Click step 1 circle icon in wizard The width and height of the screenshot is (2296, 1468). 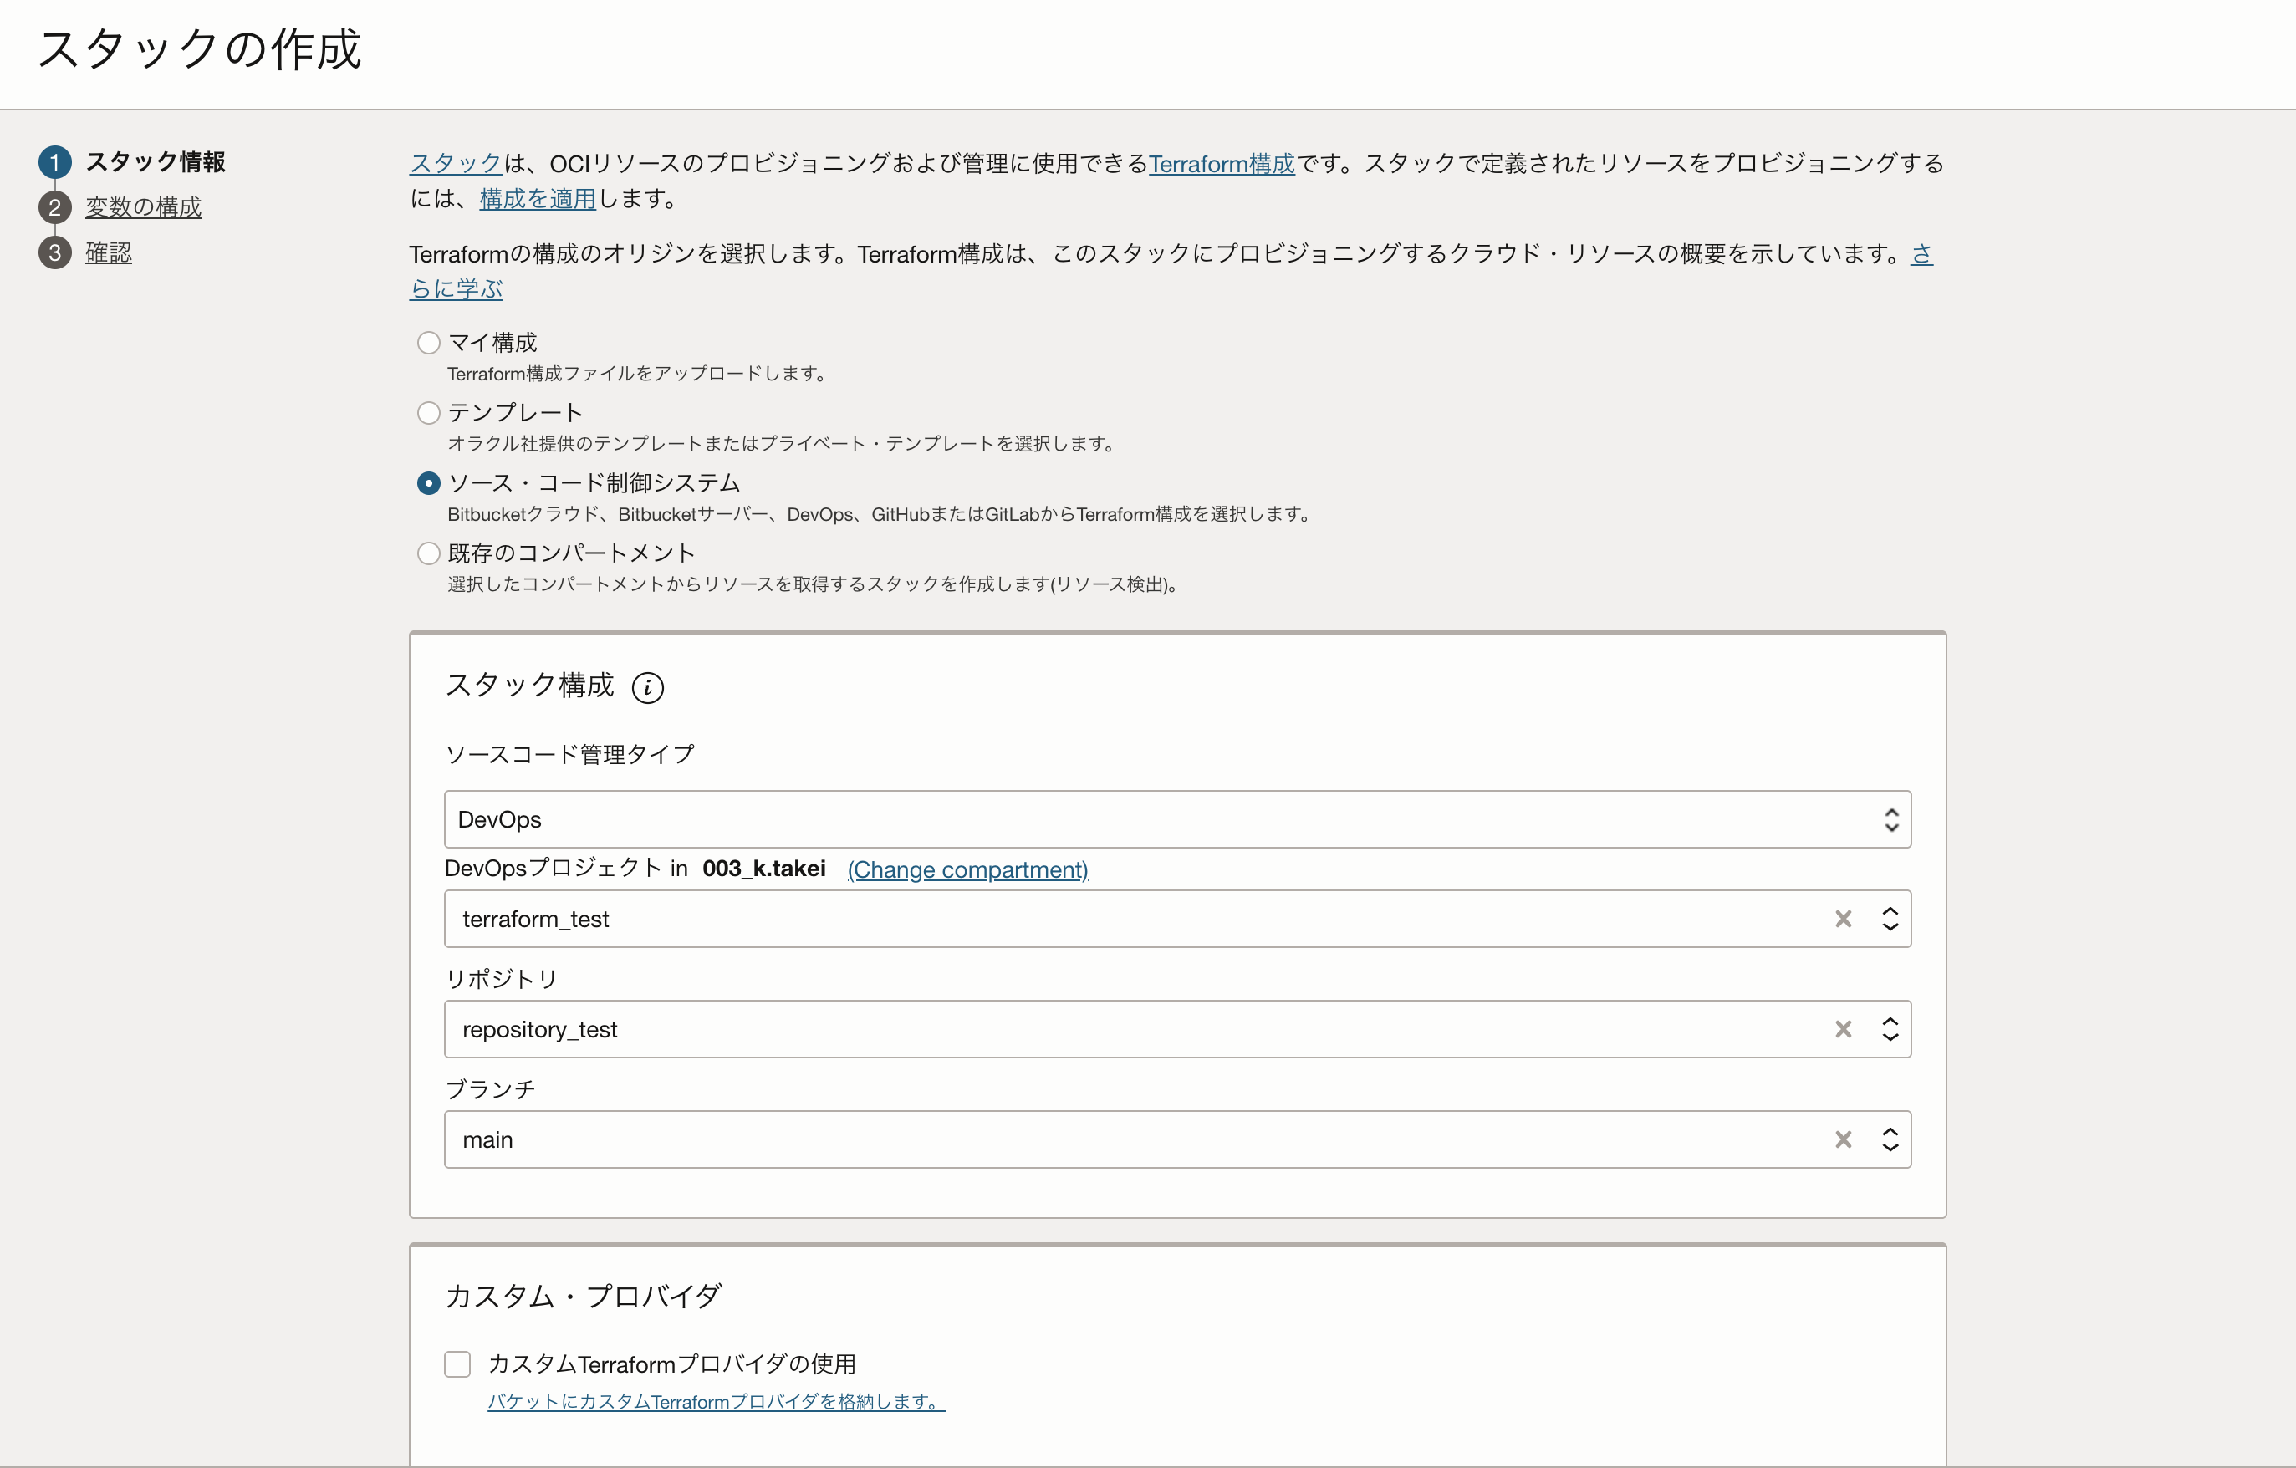click(x=54, y=162)
